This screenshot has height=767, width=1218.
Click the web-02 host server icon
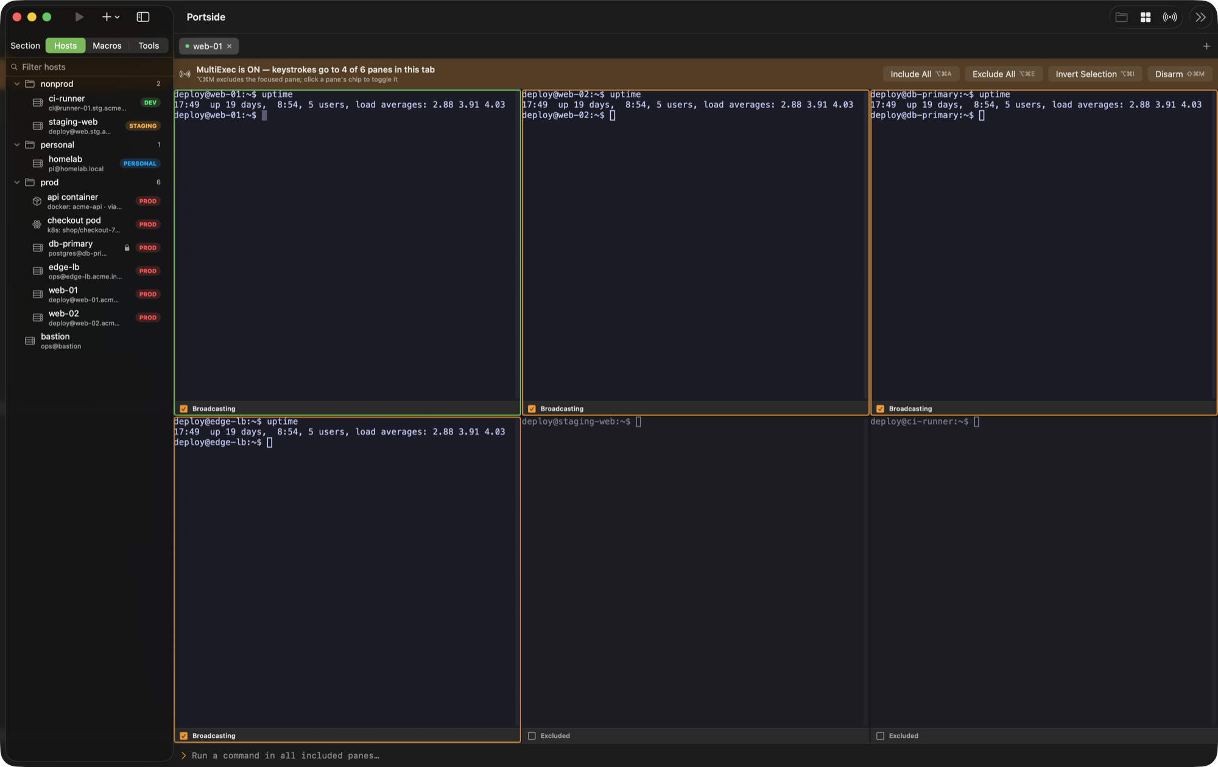pos(38,318)
